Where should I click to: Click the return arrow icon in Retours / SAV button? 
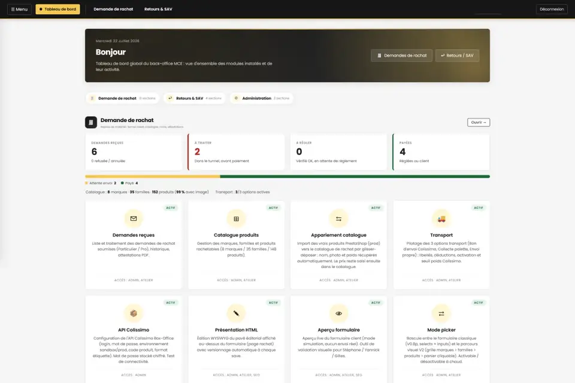(x=443, y=55)
